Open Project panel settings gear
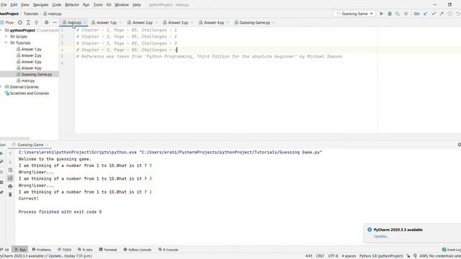461x259 pixels. tap(46, 22)
